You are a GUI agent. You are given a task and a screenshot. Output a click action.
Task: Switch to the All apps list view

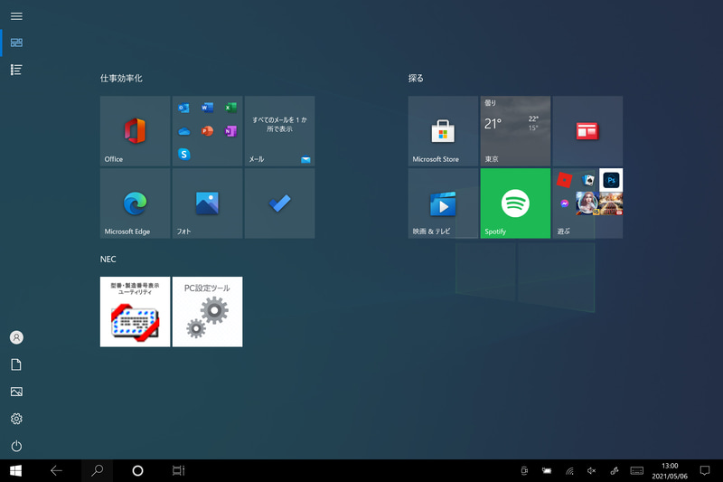coord(16,70)
